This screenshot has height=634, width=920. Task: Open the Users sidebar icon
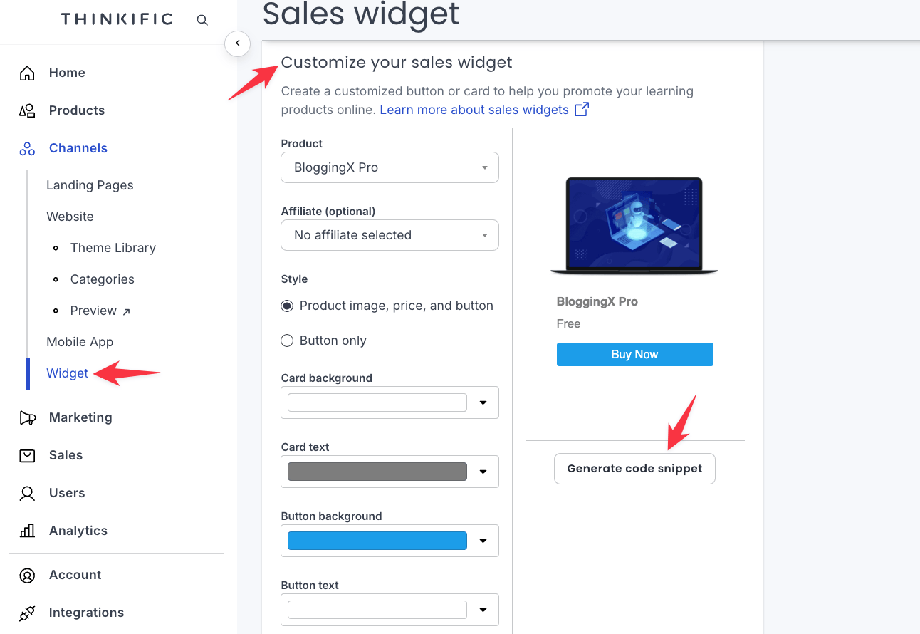[x=27, y=493]
